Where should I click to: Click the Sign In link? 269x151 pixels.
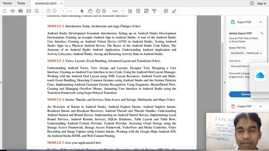pyautogui.click(x=261, y=3)
